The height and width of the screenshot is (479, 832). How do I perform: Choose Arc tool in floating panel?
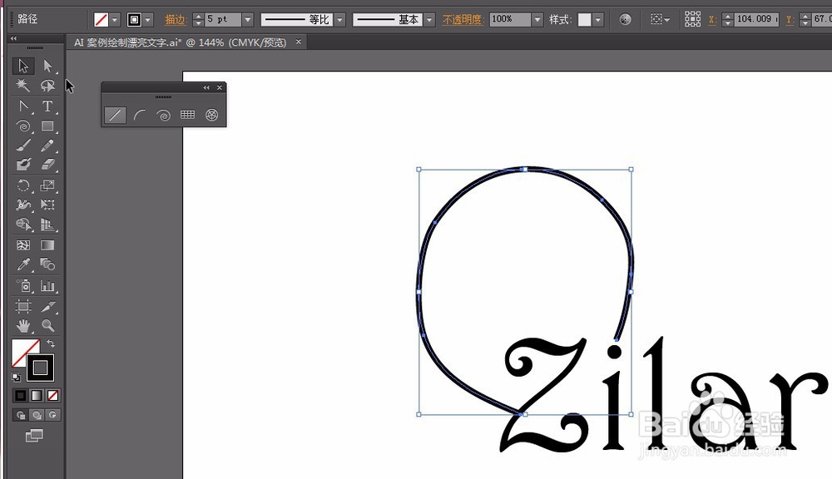pyautogui.click(x=140, y=115)
